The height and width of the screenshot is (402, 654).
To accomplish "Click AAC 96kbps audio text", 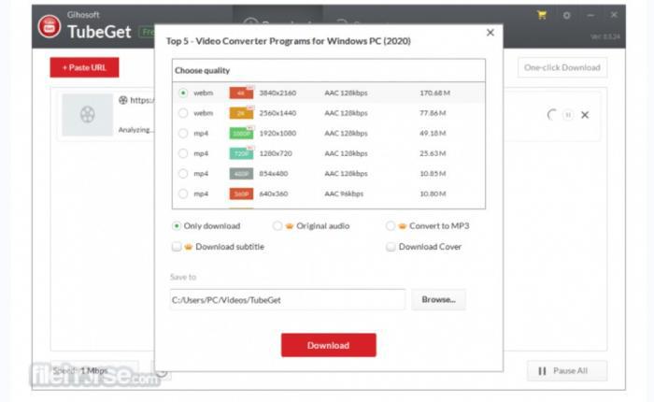I will coord(344,194).
